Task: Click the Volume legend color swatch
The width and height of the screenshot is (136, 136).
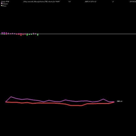Action: 2,3
